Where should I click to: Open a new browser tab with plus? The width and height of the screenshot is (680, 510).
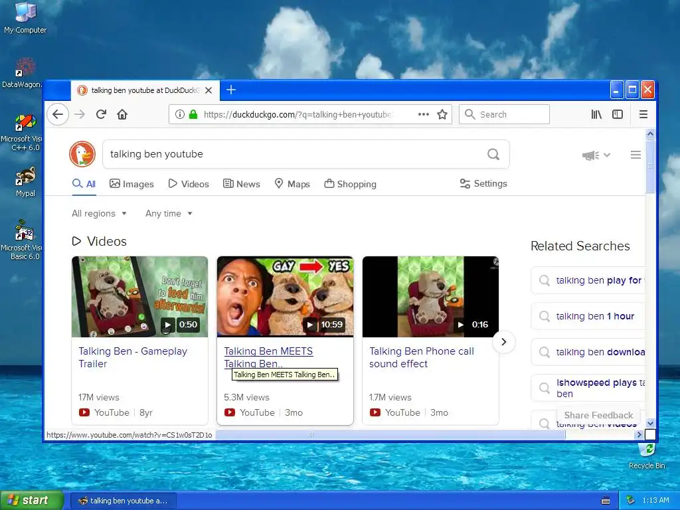(231, 90)
